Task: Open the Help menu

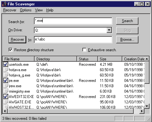Action: pyautogui.click(x=50, y=10)
